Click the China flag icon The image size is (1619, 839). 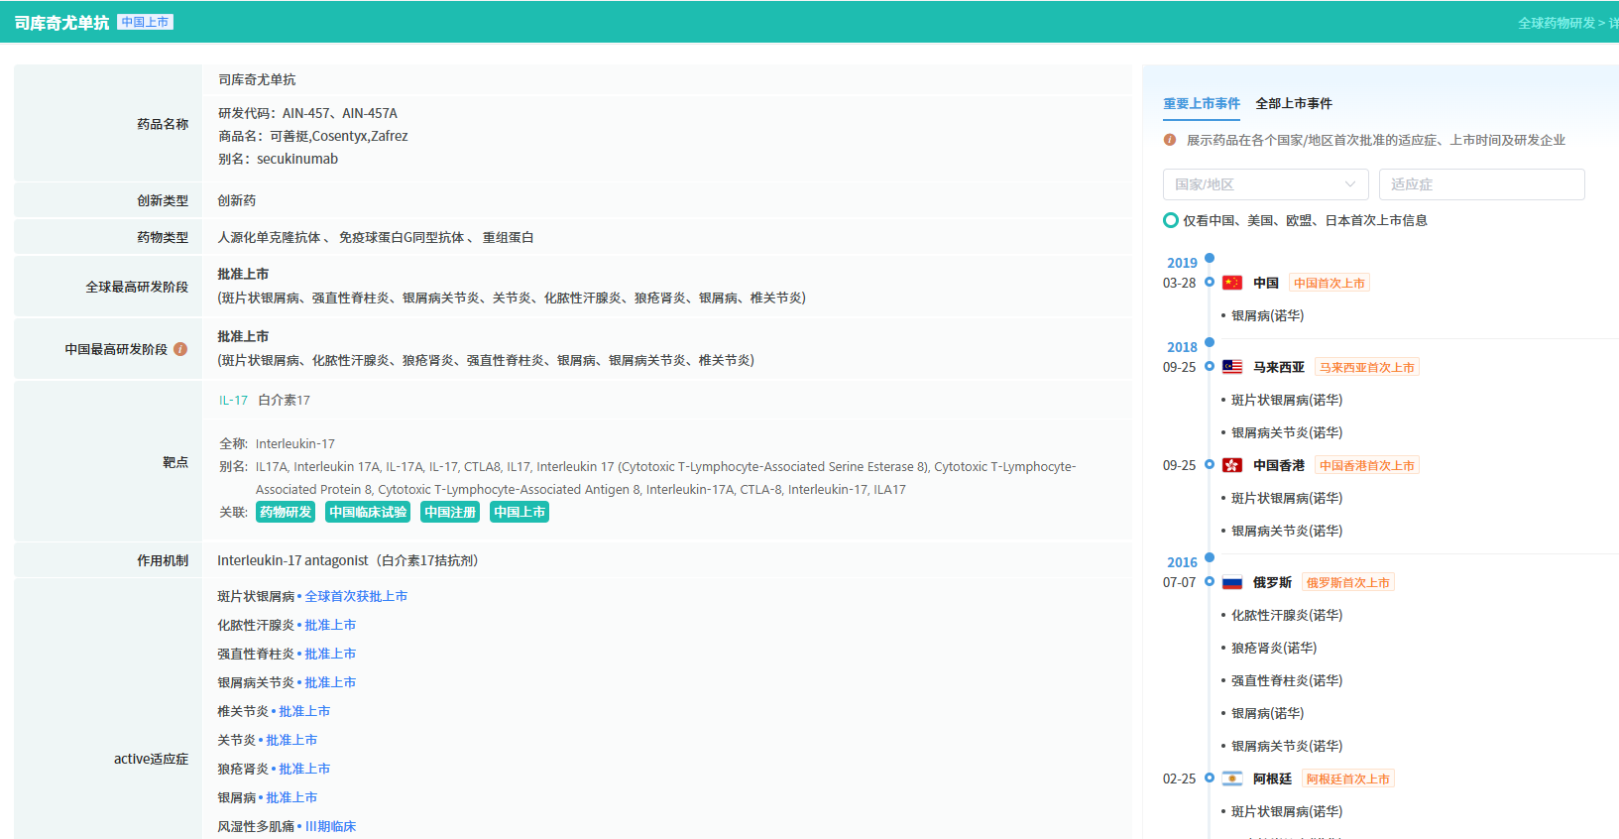click(x=1232, y=283)
